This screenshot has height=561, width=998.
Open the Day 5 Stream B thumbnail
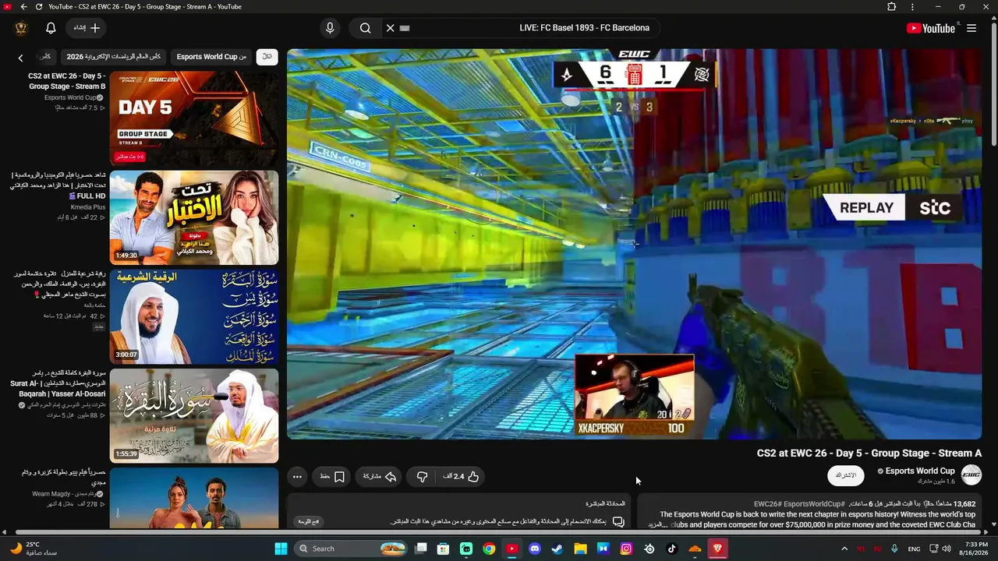pyautogui.click(x=194, y=119)
